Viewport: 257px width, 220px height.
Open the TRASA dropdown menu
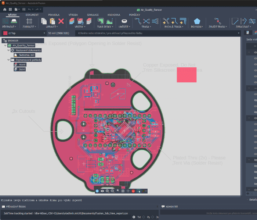[146, 27]
